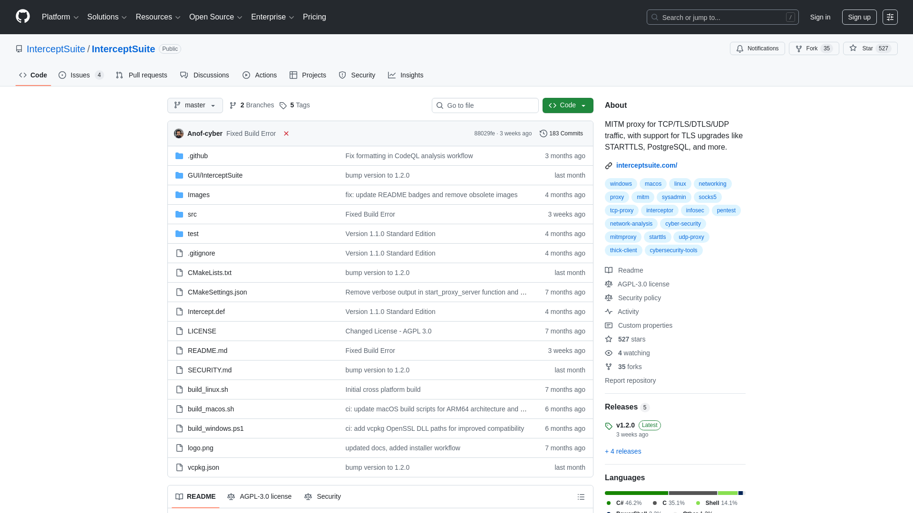Click the AGPL-3.0 license scale icon
Viewport: 913px width, 513px height.
point(609,284)
